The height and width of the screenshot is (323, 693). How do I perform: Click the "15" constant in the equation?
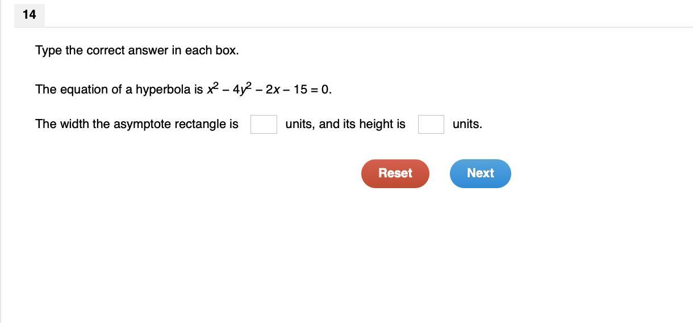tap(300, 90)
